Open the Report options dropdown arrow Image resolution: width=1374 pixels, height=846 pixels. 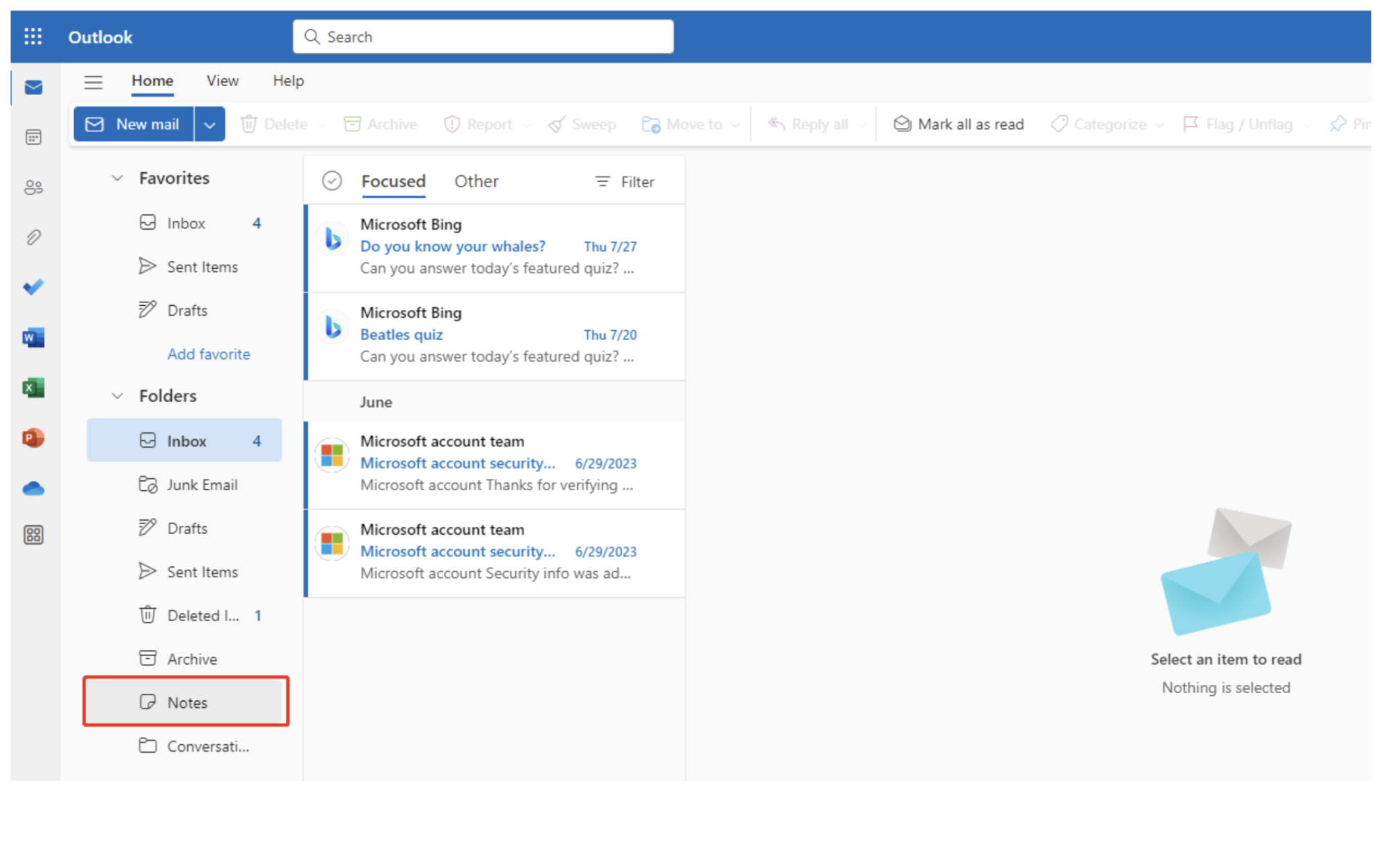point(526,125)
